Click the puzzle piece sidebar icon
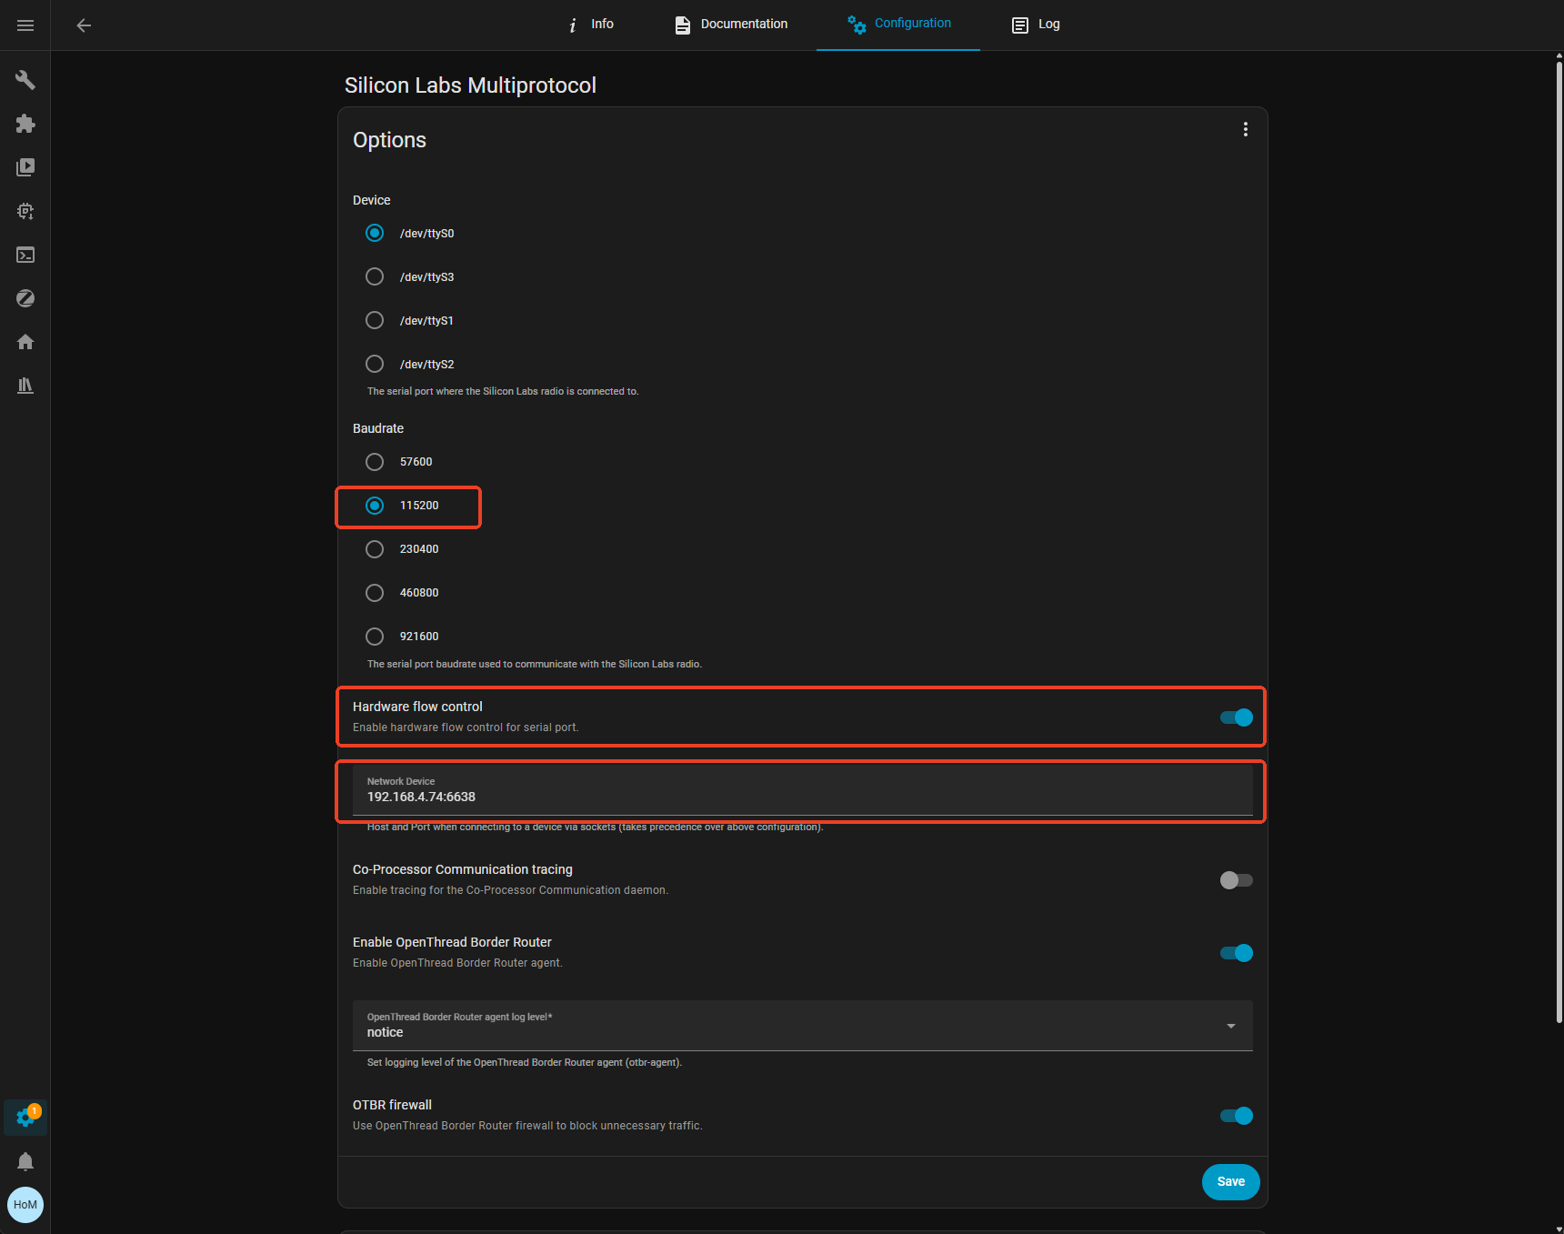 pos(25,124)
